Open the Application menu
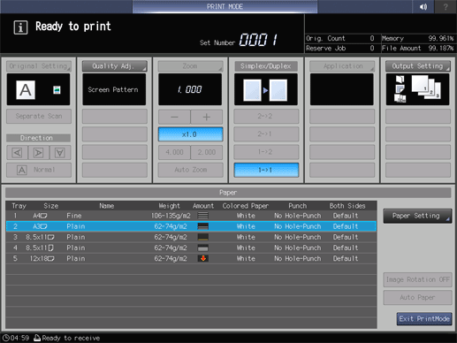 [x=342, y=66]
